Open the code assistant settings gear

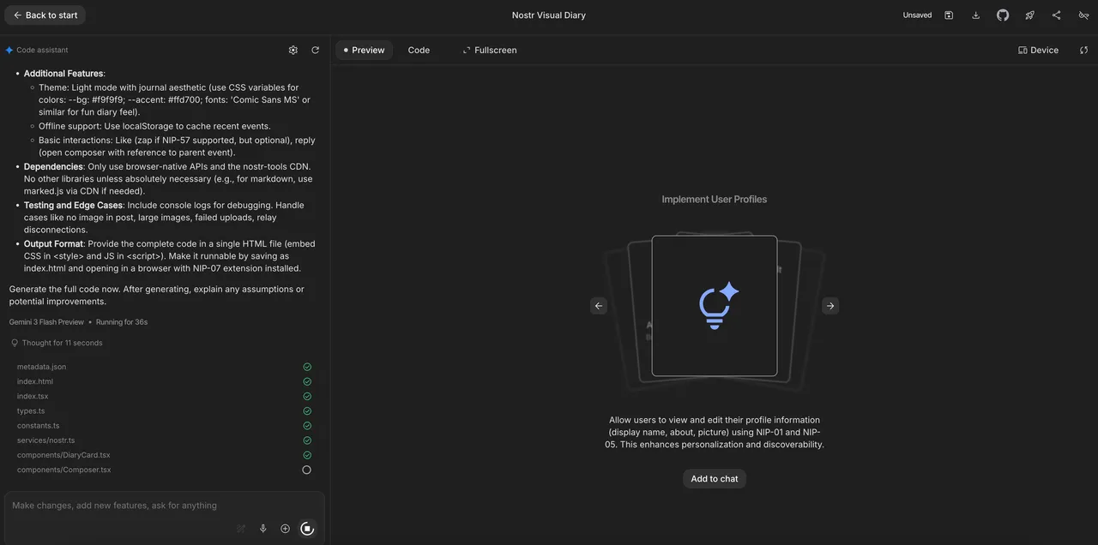coord(293,51)
